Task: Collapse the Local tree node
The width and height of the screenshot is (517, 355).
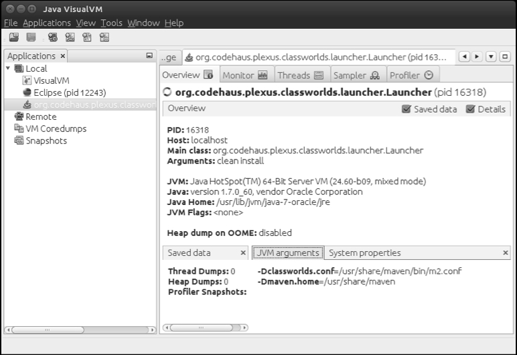Action: tap(8, 68)
